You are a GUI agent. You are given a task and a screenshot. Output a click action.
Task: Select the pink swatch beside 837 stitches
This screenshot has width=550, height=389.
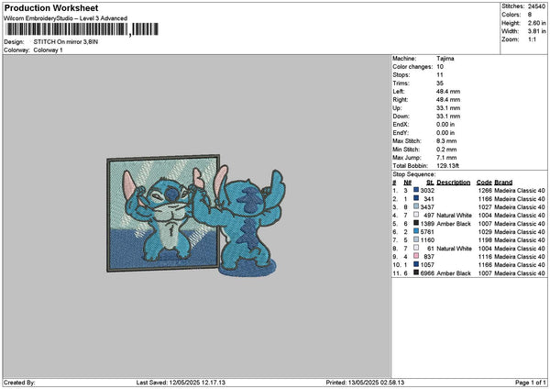pyautogui.click(x=416, y=256)
